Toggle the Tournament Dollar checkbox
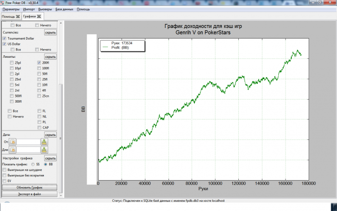Image resolution: width=337 pixels, height=211 pixels. coord(4,38)
